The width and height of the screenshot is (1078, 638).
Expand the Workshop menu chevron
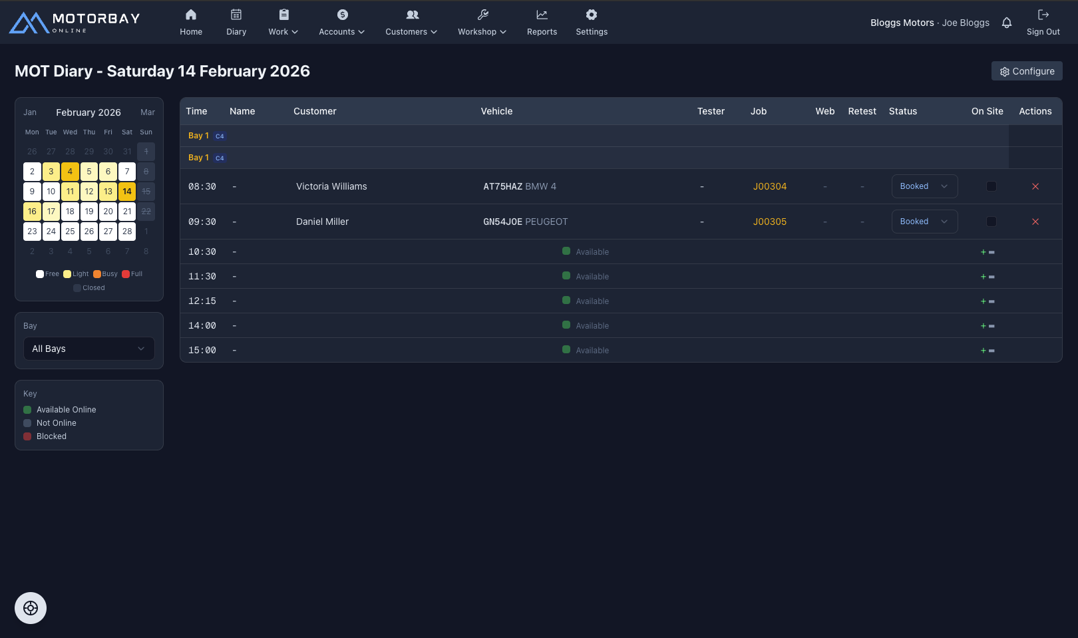[x=504, y=31]
